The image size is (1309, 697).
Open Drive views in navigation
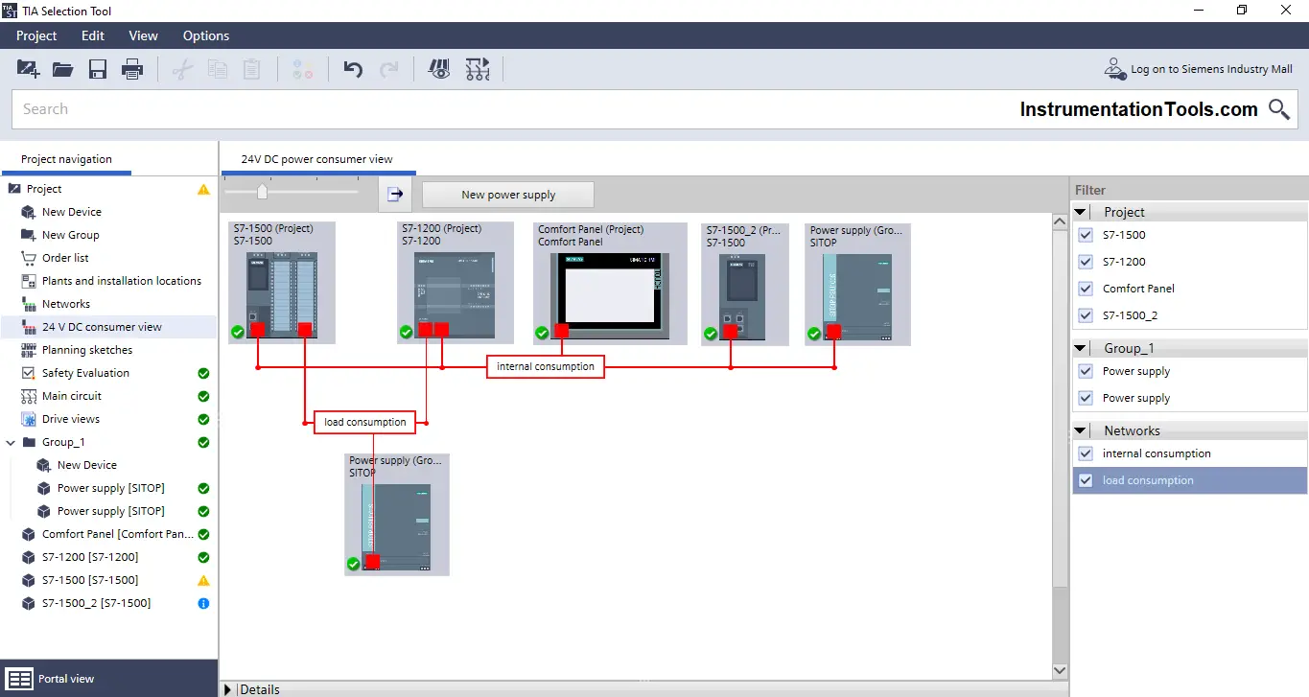pos(71,419)
